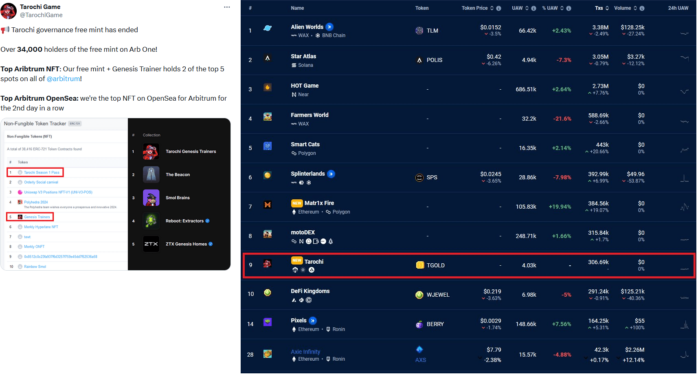Open the @TarochiGame handle
Viewport: 698px width, 377px height.
coord(41,15)
